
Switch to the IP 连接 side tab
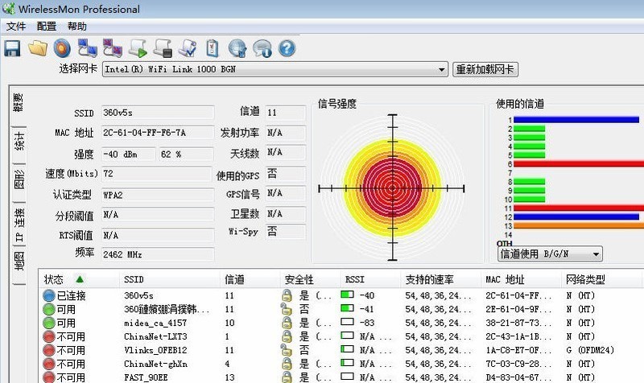pyautogui.click(x=19, y=224)
